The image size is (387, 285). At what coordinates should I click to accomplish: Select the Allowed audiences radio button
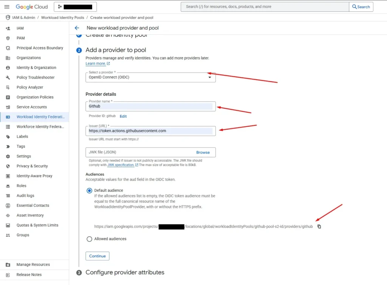click(90, 239)
